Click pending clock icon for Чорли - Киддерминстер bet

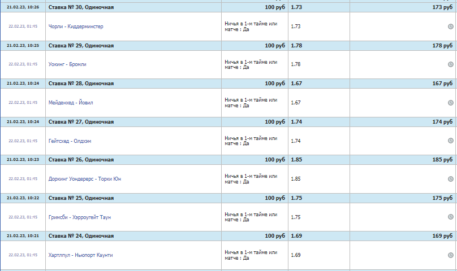pyautogui.click(x=451, y=27)
